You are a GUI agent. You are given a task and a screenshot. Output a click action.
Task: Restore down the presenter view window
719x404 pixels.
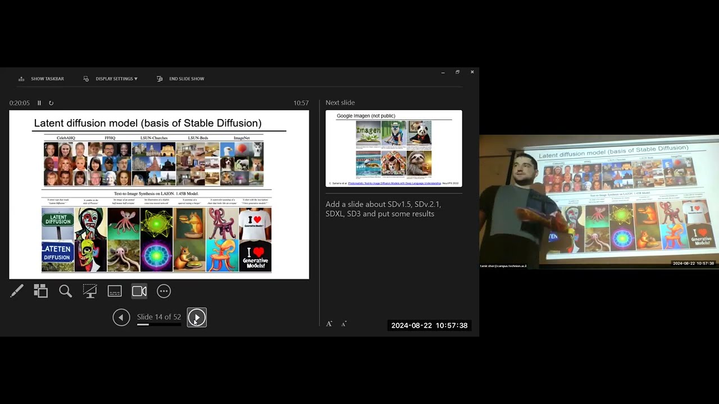[x=457, y=72]
